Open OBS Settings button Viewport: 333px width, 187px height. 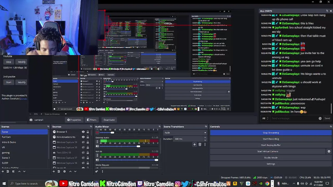click(x=271, y=164)
